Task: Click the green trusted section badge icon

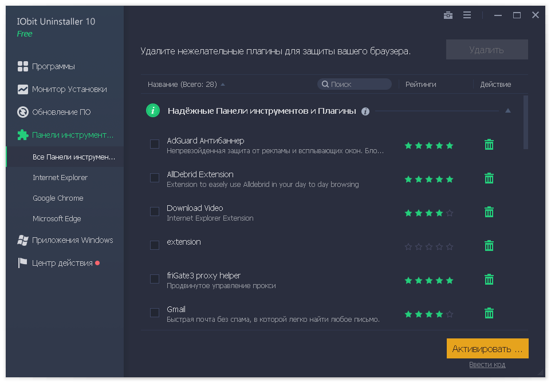Action: (153, 111)
